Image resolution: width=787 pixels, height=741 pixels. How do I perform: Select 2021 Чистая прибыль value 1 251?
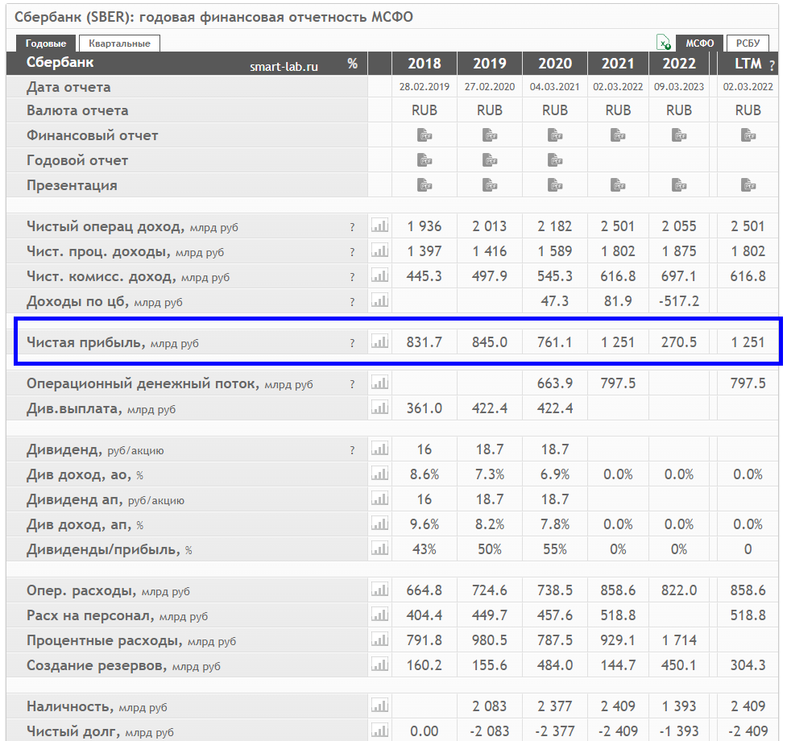618,342
